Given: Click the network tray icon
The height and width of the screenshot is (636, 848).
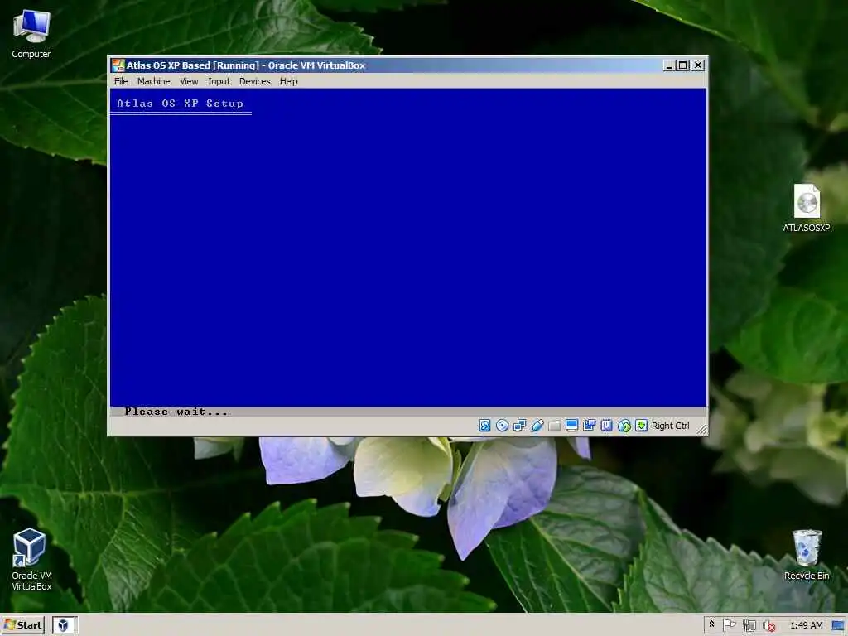Looking at the screenshot, I should click(749, 625).
